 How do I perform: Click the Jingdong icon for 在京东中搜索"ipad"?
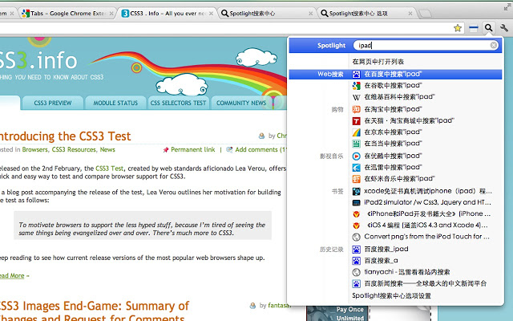click(356, 132)
